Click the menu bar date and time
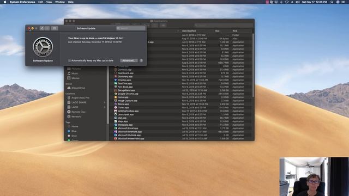Viewport: 349px width, 196px height. click(x=314, y=2)
